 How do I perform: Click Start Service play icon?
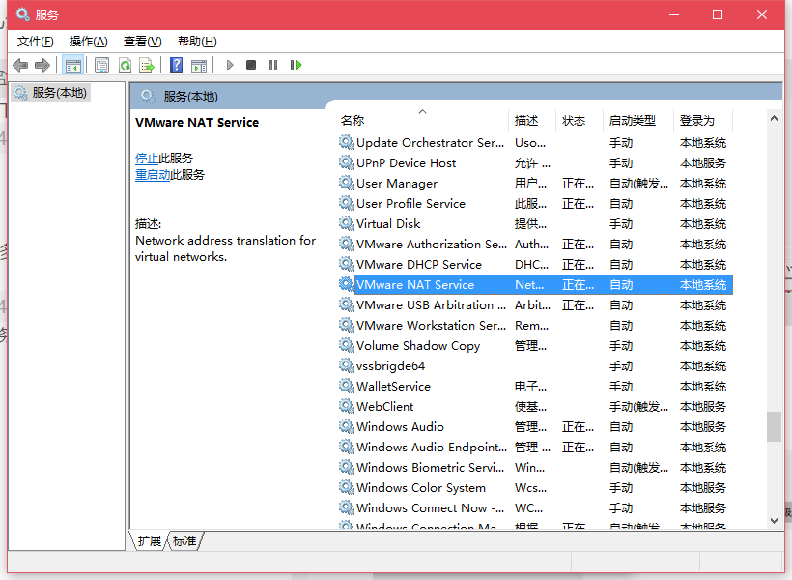click(230, 65)
